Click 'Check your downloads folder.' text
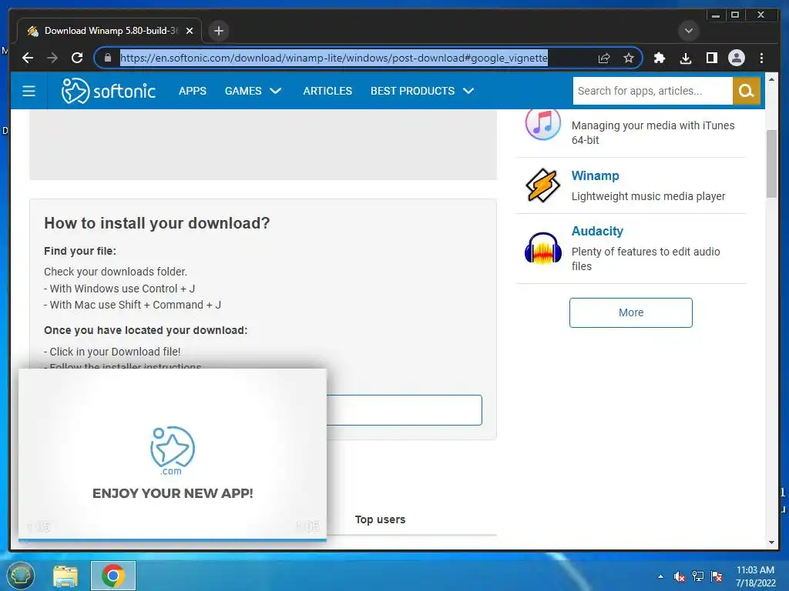 point(116,272)
